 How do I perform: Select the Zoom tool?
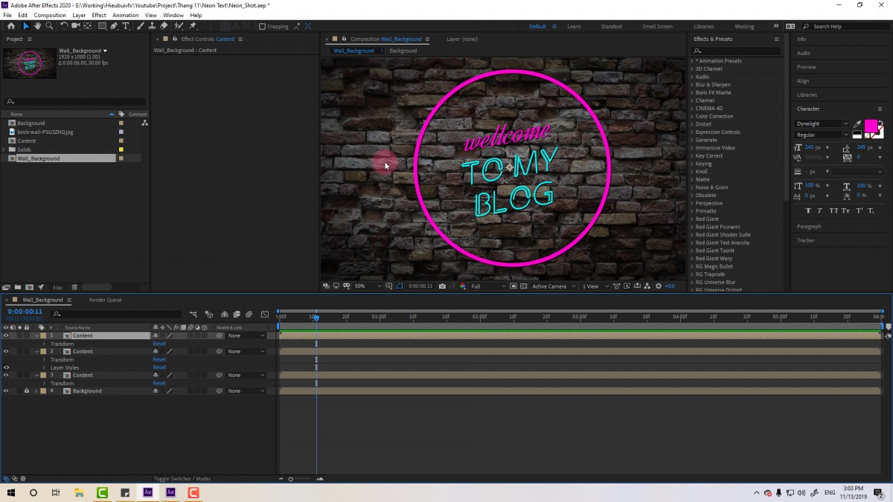[x=49, y=26]
